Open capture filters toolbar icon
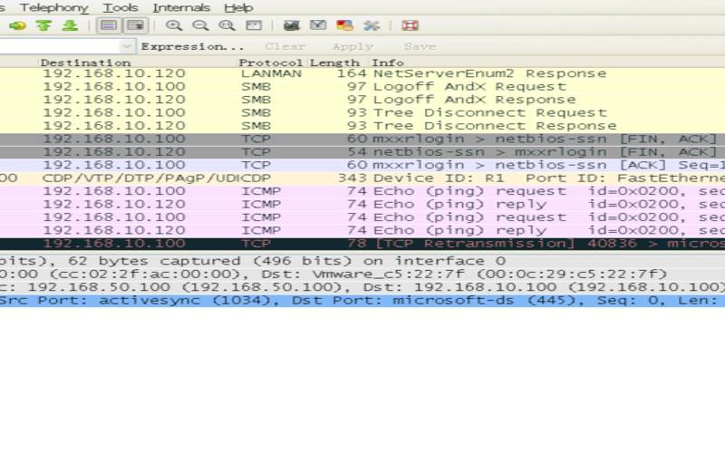Screen dimensions: 725x453 [292, 25]
